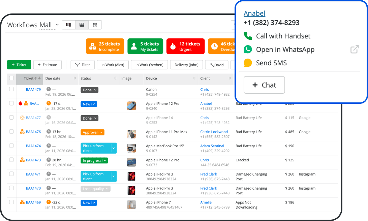Select all tickets via header checkbox

tap(11, 78)
